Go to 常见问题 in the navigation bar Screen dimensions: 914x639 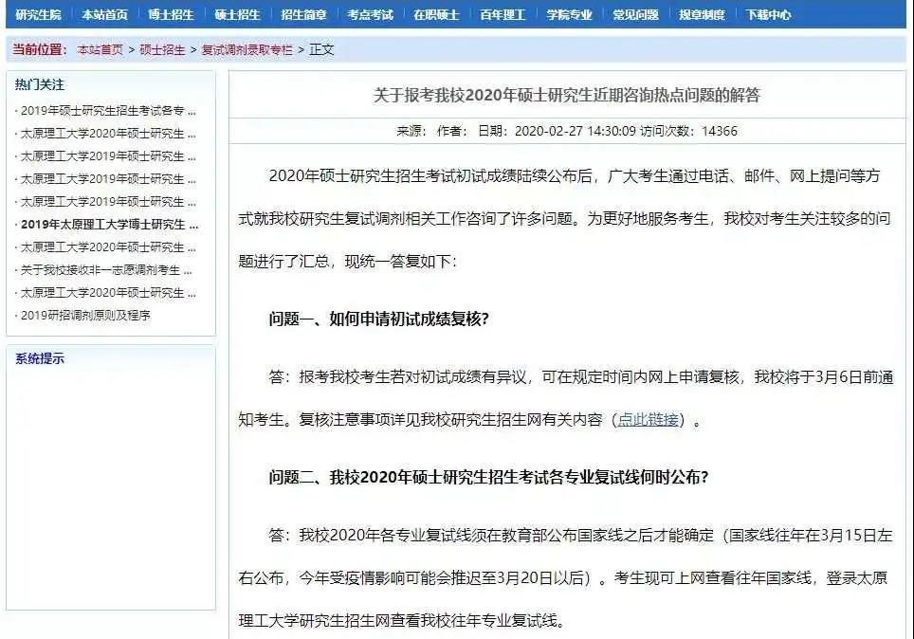click(635, 15)
